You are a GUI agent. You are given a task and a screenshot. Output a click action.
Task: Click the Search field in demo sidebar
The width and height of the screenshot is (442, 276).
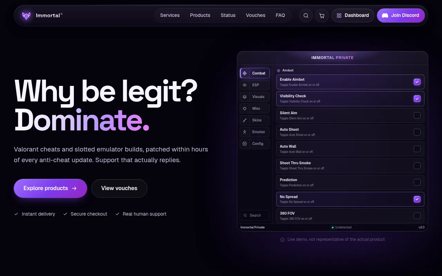[255, 215]
